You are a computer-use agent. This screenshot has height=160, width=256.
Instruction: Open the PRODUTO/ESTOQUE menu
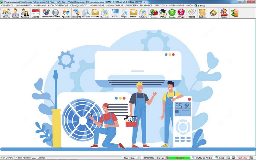point(58,5)
